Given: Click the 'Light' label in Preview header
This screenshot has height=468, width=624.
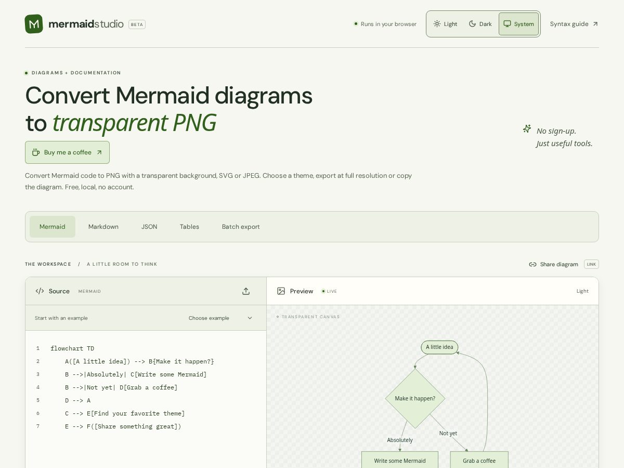Looking at the screenshot, I should 582,291.
